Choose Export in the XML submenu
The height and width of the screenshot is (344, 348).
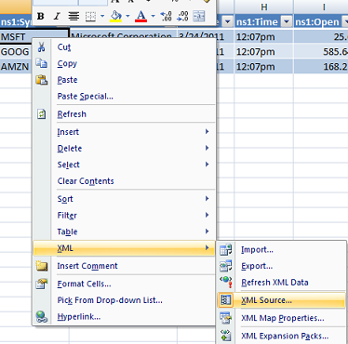tap(281, 266)
